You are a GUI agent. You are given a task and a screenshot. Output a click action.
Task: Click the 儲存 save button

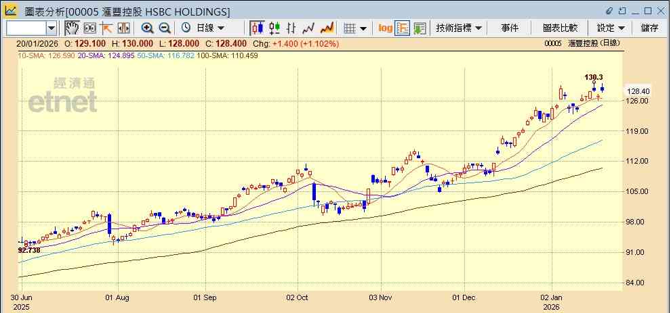(x=649, y=28)
